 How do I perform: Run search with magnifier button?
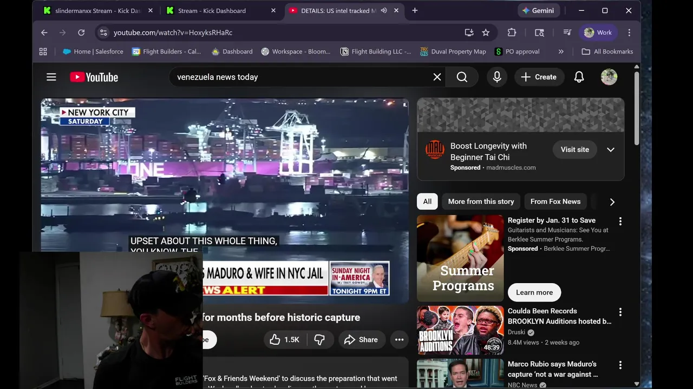tap(462, 77)
